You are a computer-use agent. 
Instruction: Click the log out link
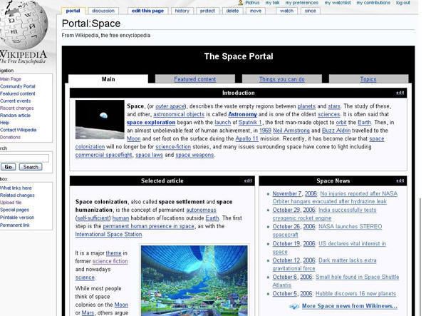403,3
